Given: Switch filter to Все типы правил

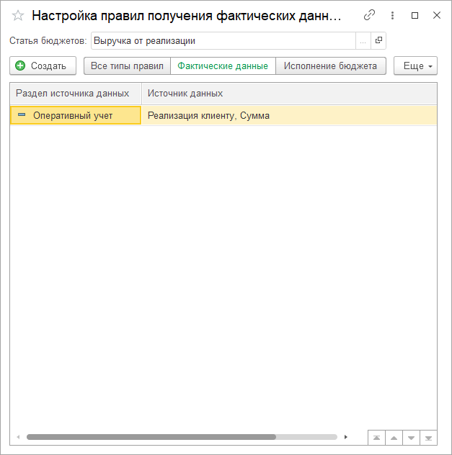Looking at the screenshot, I should tap(127, 66).
